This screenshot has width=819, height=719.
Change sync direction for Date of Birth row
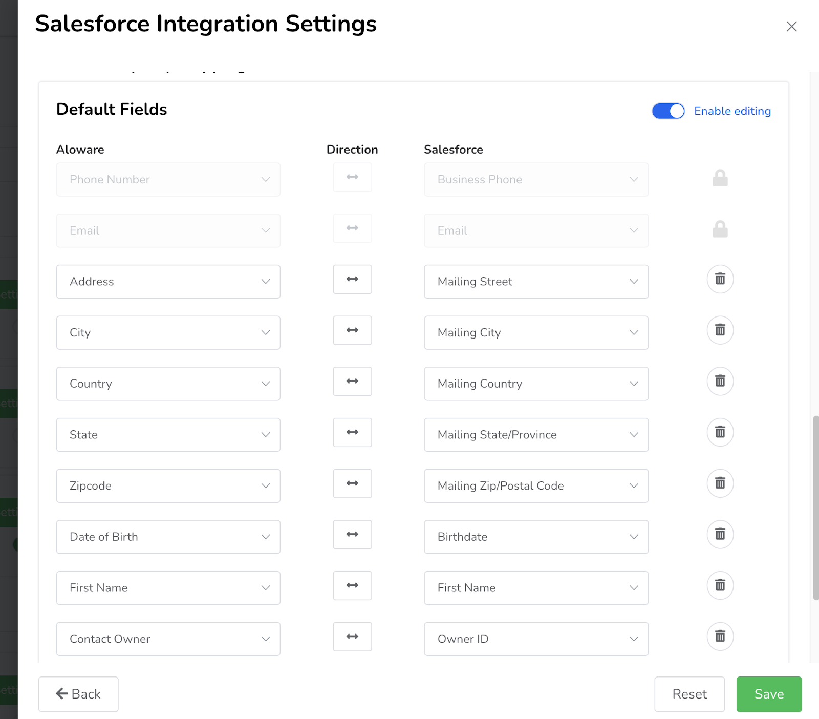click(352, 534)
